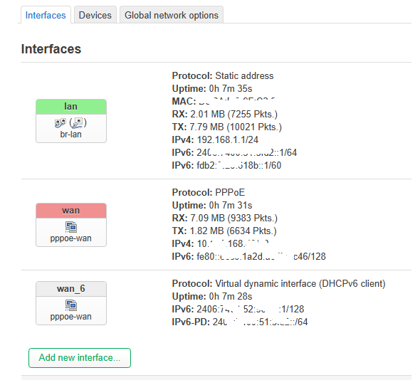Open the Interfaces tab

[x=46, y=15]
